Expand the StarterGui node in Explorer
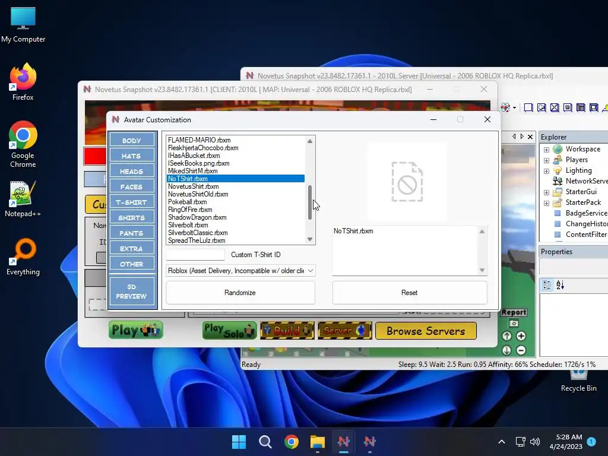The height and width of the screenshot is (456, 608). 546,192
